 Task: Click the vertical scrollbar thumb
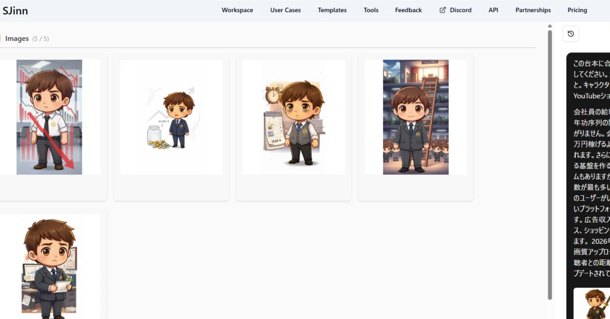tap(549, 165)
